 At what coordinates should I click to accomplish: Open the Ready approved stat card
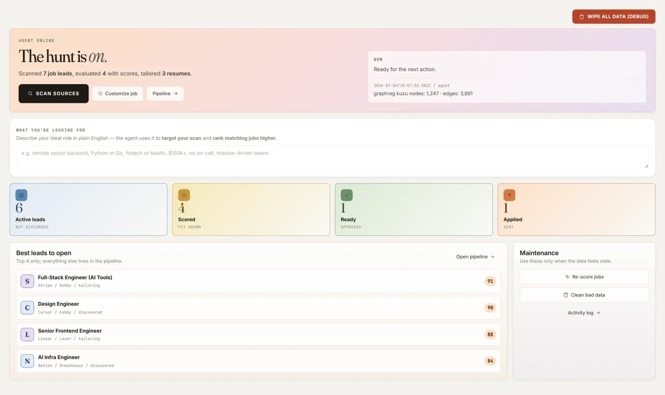(x=414, y=210)
